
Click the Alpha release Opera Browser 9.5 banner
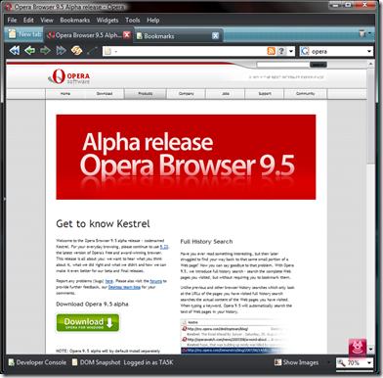point(186,157)
